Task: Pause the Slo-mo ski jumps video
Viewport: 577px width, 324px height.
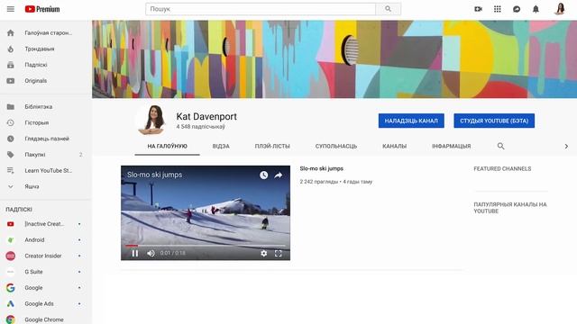Action: click(x=135, y=253)
